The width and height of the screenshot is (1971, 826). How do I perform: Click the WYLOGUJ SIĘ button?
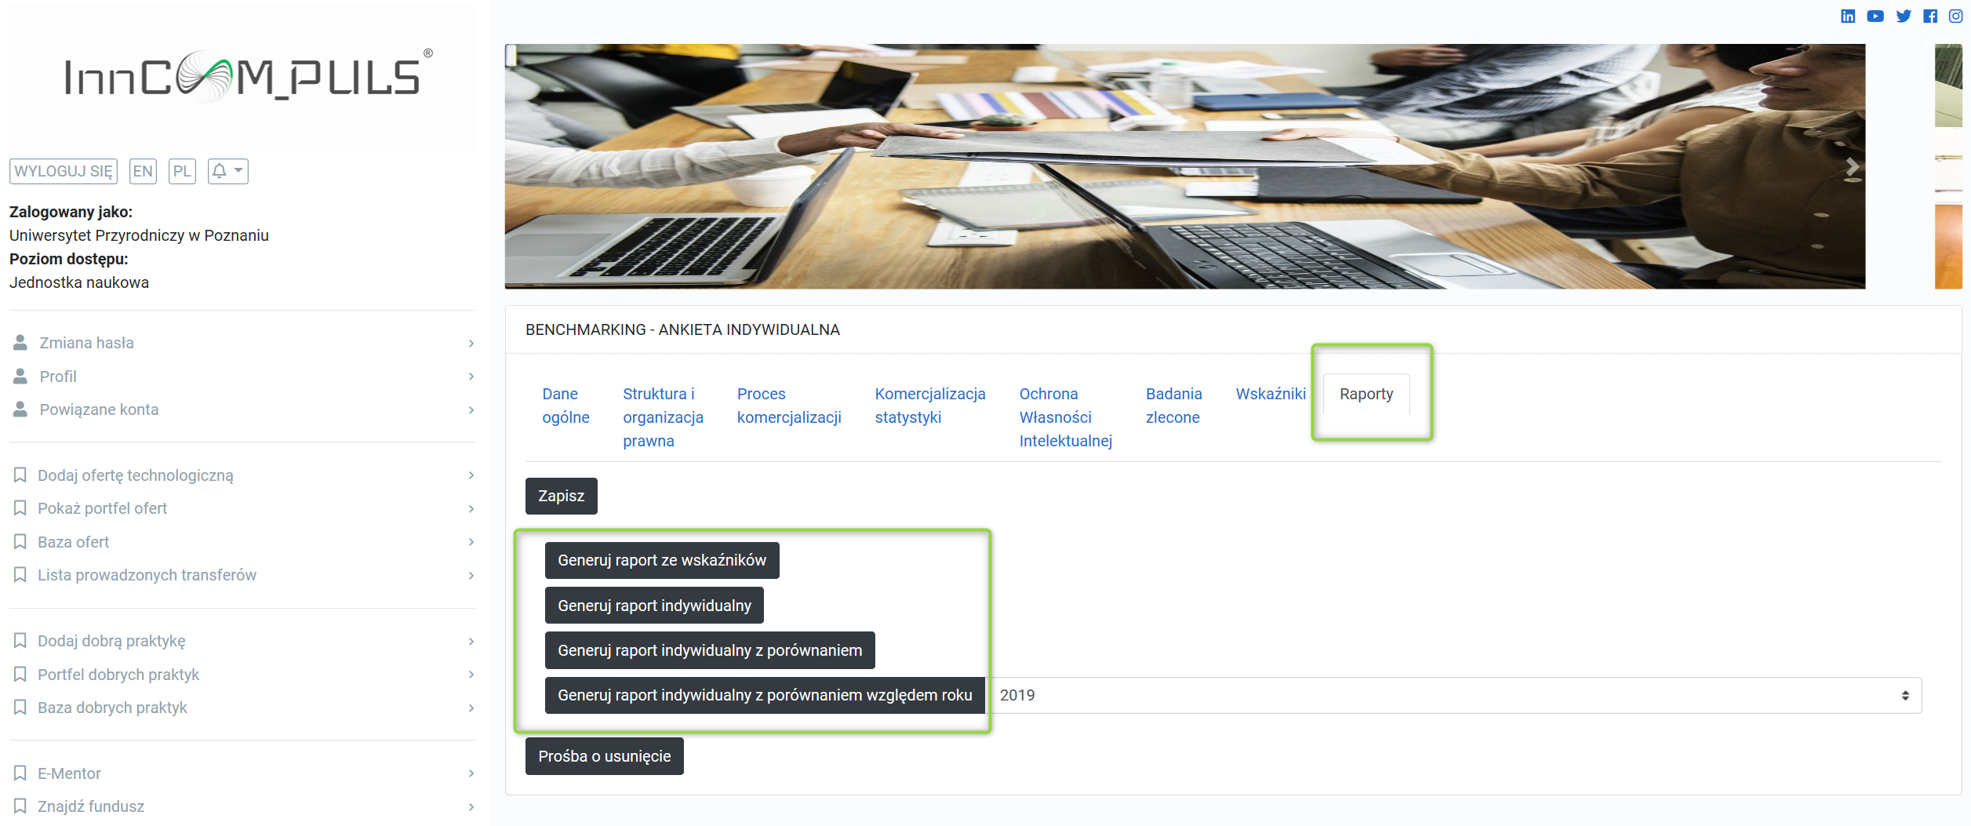(x=64, y=171)
